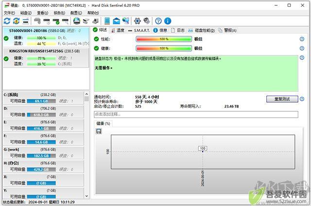
Task: Select the ST6000VX001-2BD186 disk entry
Action: (x=46, y=37)
